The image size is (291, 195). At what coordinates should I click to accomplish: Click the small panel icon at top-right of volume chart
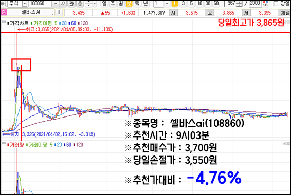pyautogui.click(x=284, y=143)
